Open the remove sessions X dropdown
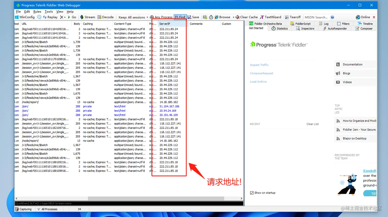The image size is (388, 217). 63,17
